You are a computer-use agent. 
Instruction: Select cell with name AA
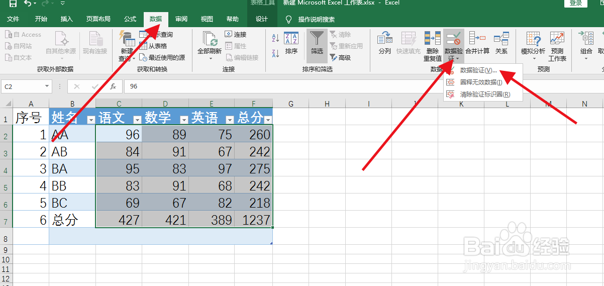click(x=72, y=134)
